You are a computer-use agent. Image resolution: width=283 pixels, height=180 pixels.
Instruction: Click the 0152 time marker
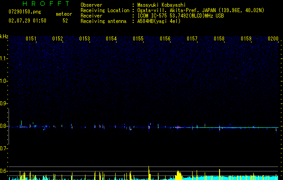pyautogui.click(x=58, y=39)
